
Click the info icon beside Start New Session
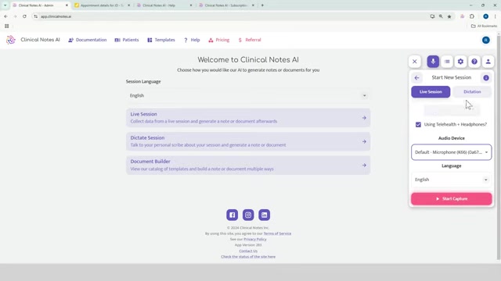[x=486, y=78]
